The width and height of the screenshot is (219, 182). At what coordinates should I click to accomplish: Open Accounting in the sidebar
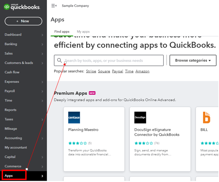[x=13, y=138]
